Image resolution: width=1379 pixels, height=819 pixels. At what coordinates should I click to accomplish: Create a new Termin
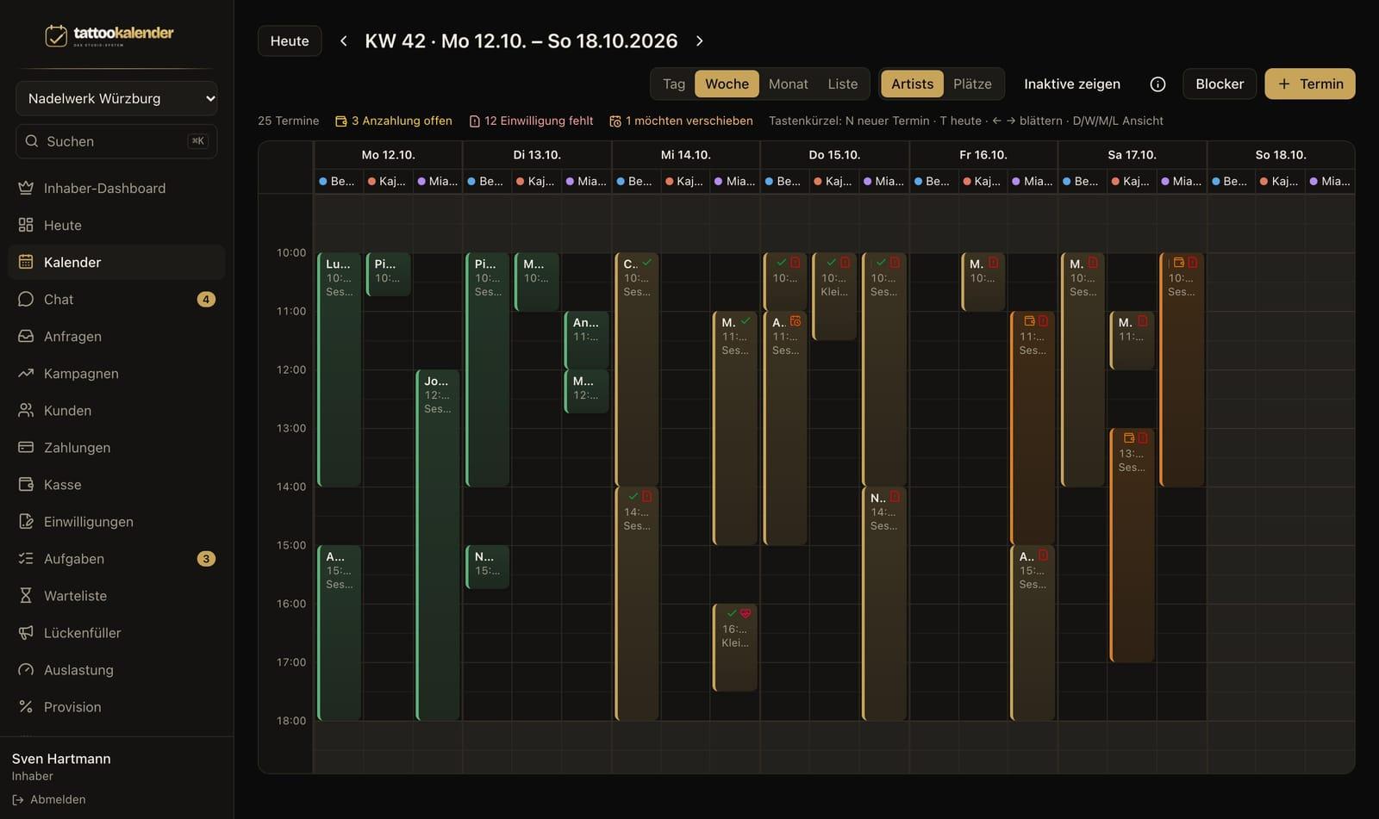point(1310,84)
